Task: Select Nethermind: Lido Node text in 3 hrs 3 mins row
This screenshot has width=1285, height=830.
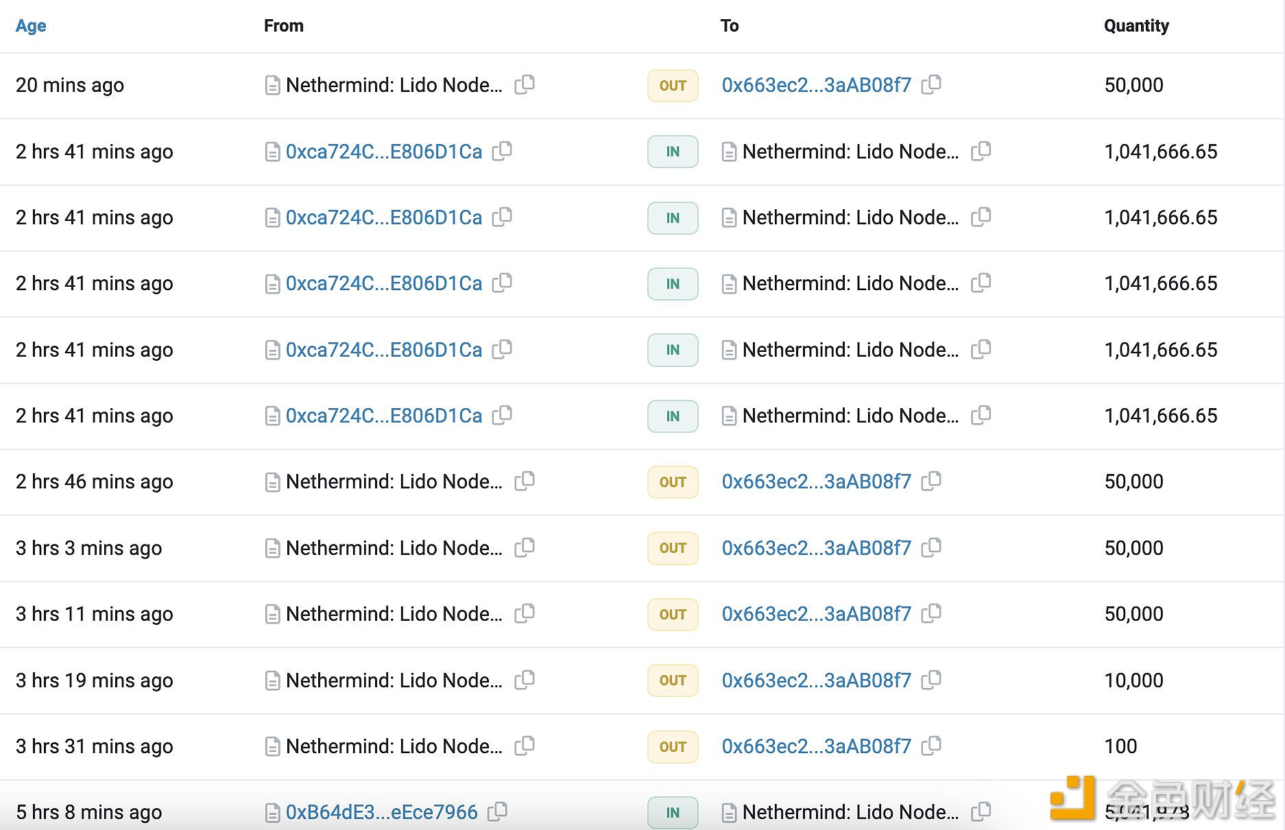Action: pyautogui.click(x=394, y=548)
